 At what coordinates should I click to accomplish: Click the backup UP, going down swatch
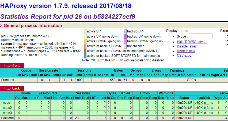[125, 36]
